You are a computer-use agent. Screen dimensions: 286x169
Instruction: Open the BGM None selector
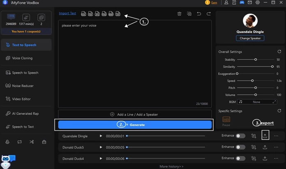[x=257, y=102]
